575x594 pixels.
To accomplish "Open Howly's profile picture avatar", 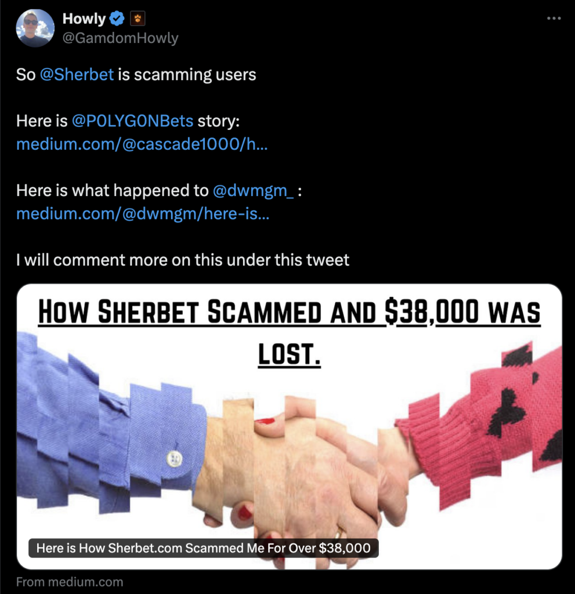I will click(x=35, y=28).
